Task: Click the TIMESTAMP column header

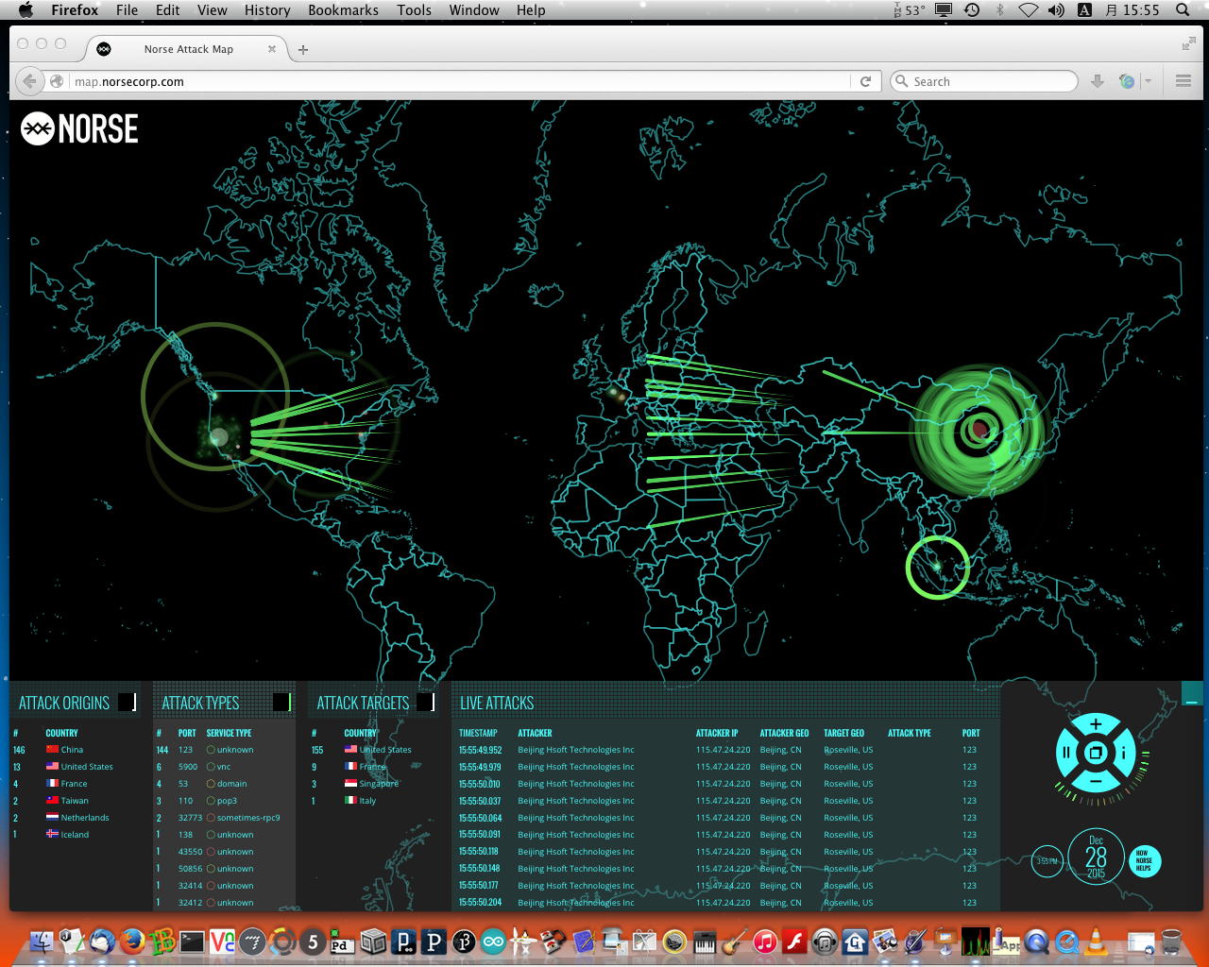Action: click(478, 733)
